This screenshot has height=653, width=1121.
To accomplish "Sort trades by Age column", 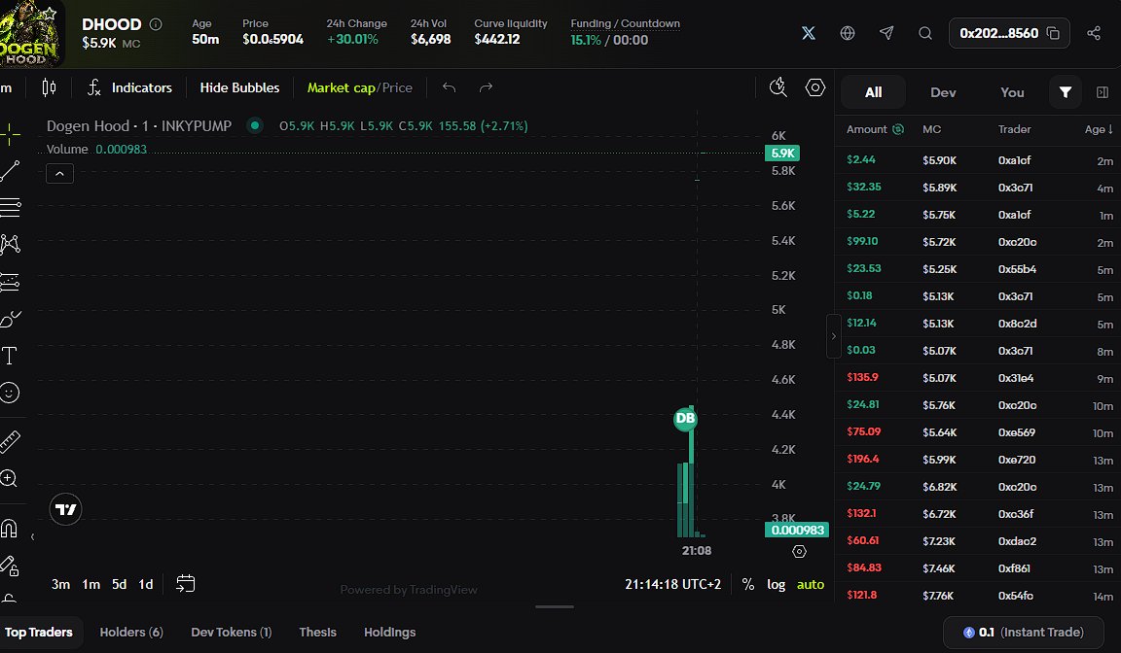I will pos(1099,129).
